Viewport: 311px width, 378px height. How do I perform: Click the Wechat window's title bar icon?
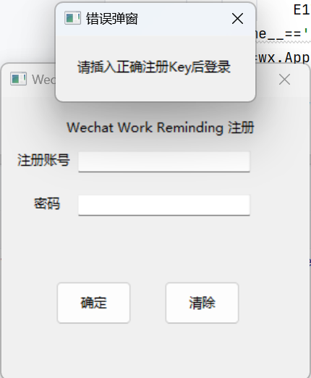tap(18, 79)
